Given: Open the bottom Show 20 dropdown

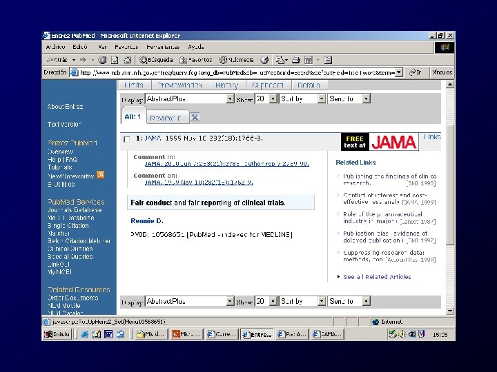Looking at the screenshot, I should pyautogui.click(x=266, y=302).
